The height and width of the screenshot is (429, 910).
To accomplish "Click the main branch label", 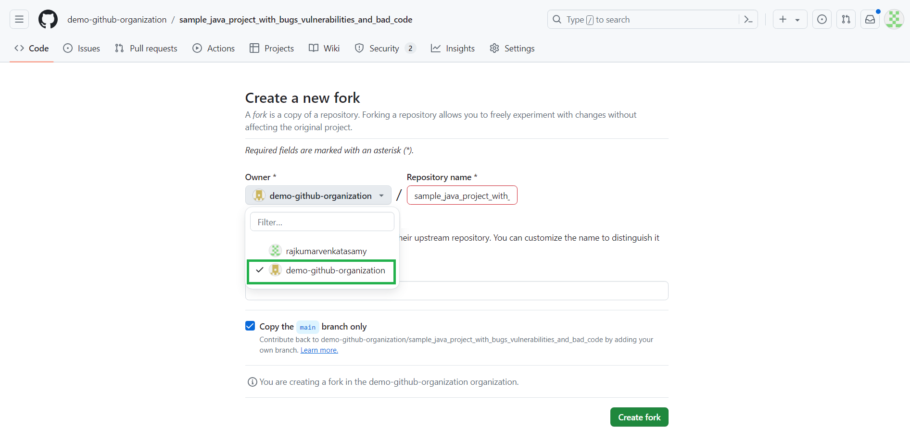I will tap(308, 327).
